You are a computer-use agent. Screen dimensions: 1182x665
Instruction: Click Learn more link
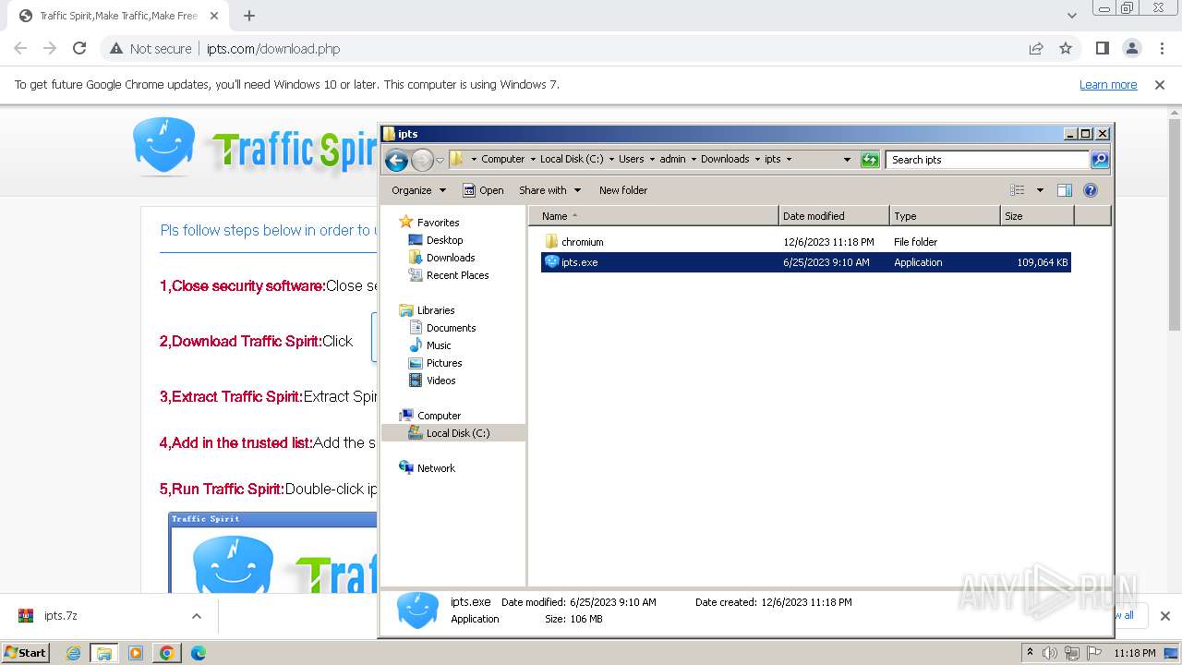coord(1108,84)
